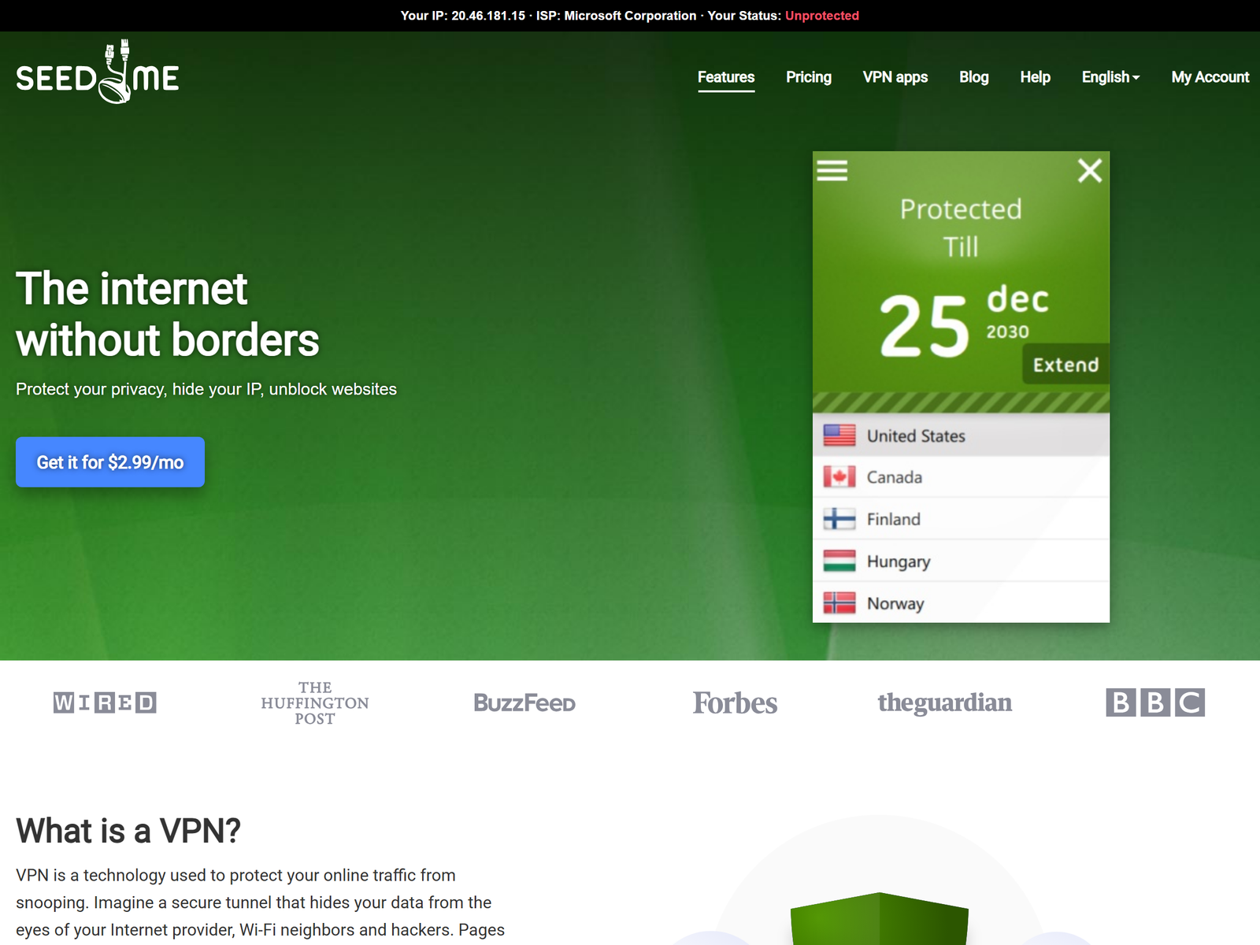Go to the Pricing page
Screen dimensions: 1260x945
point(809,77)
